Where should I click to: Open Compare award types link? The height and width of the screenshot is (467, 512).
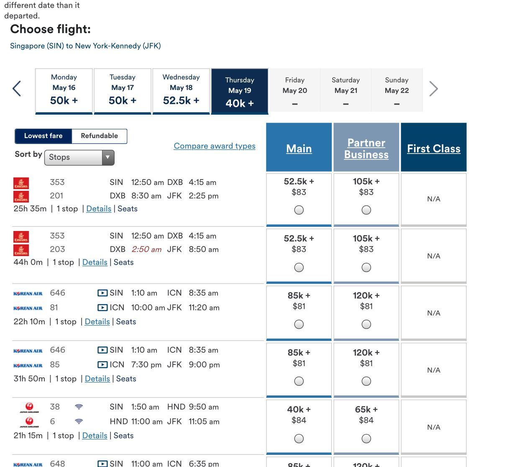pyautogui.click(x=215, y=146)
